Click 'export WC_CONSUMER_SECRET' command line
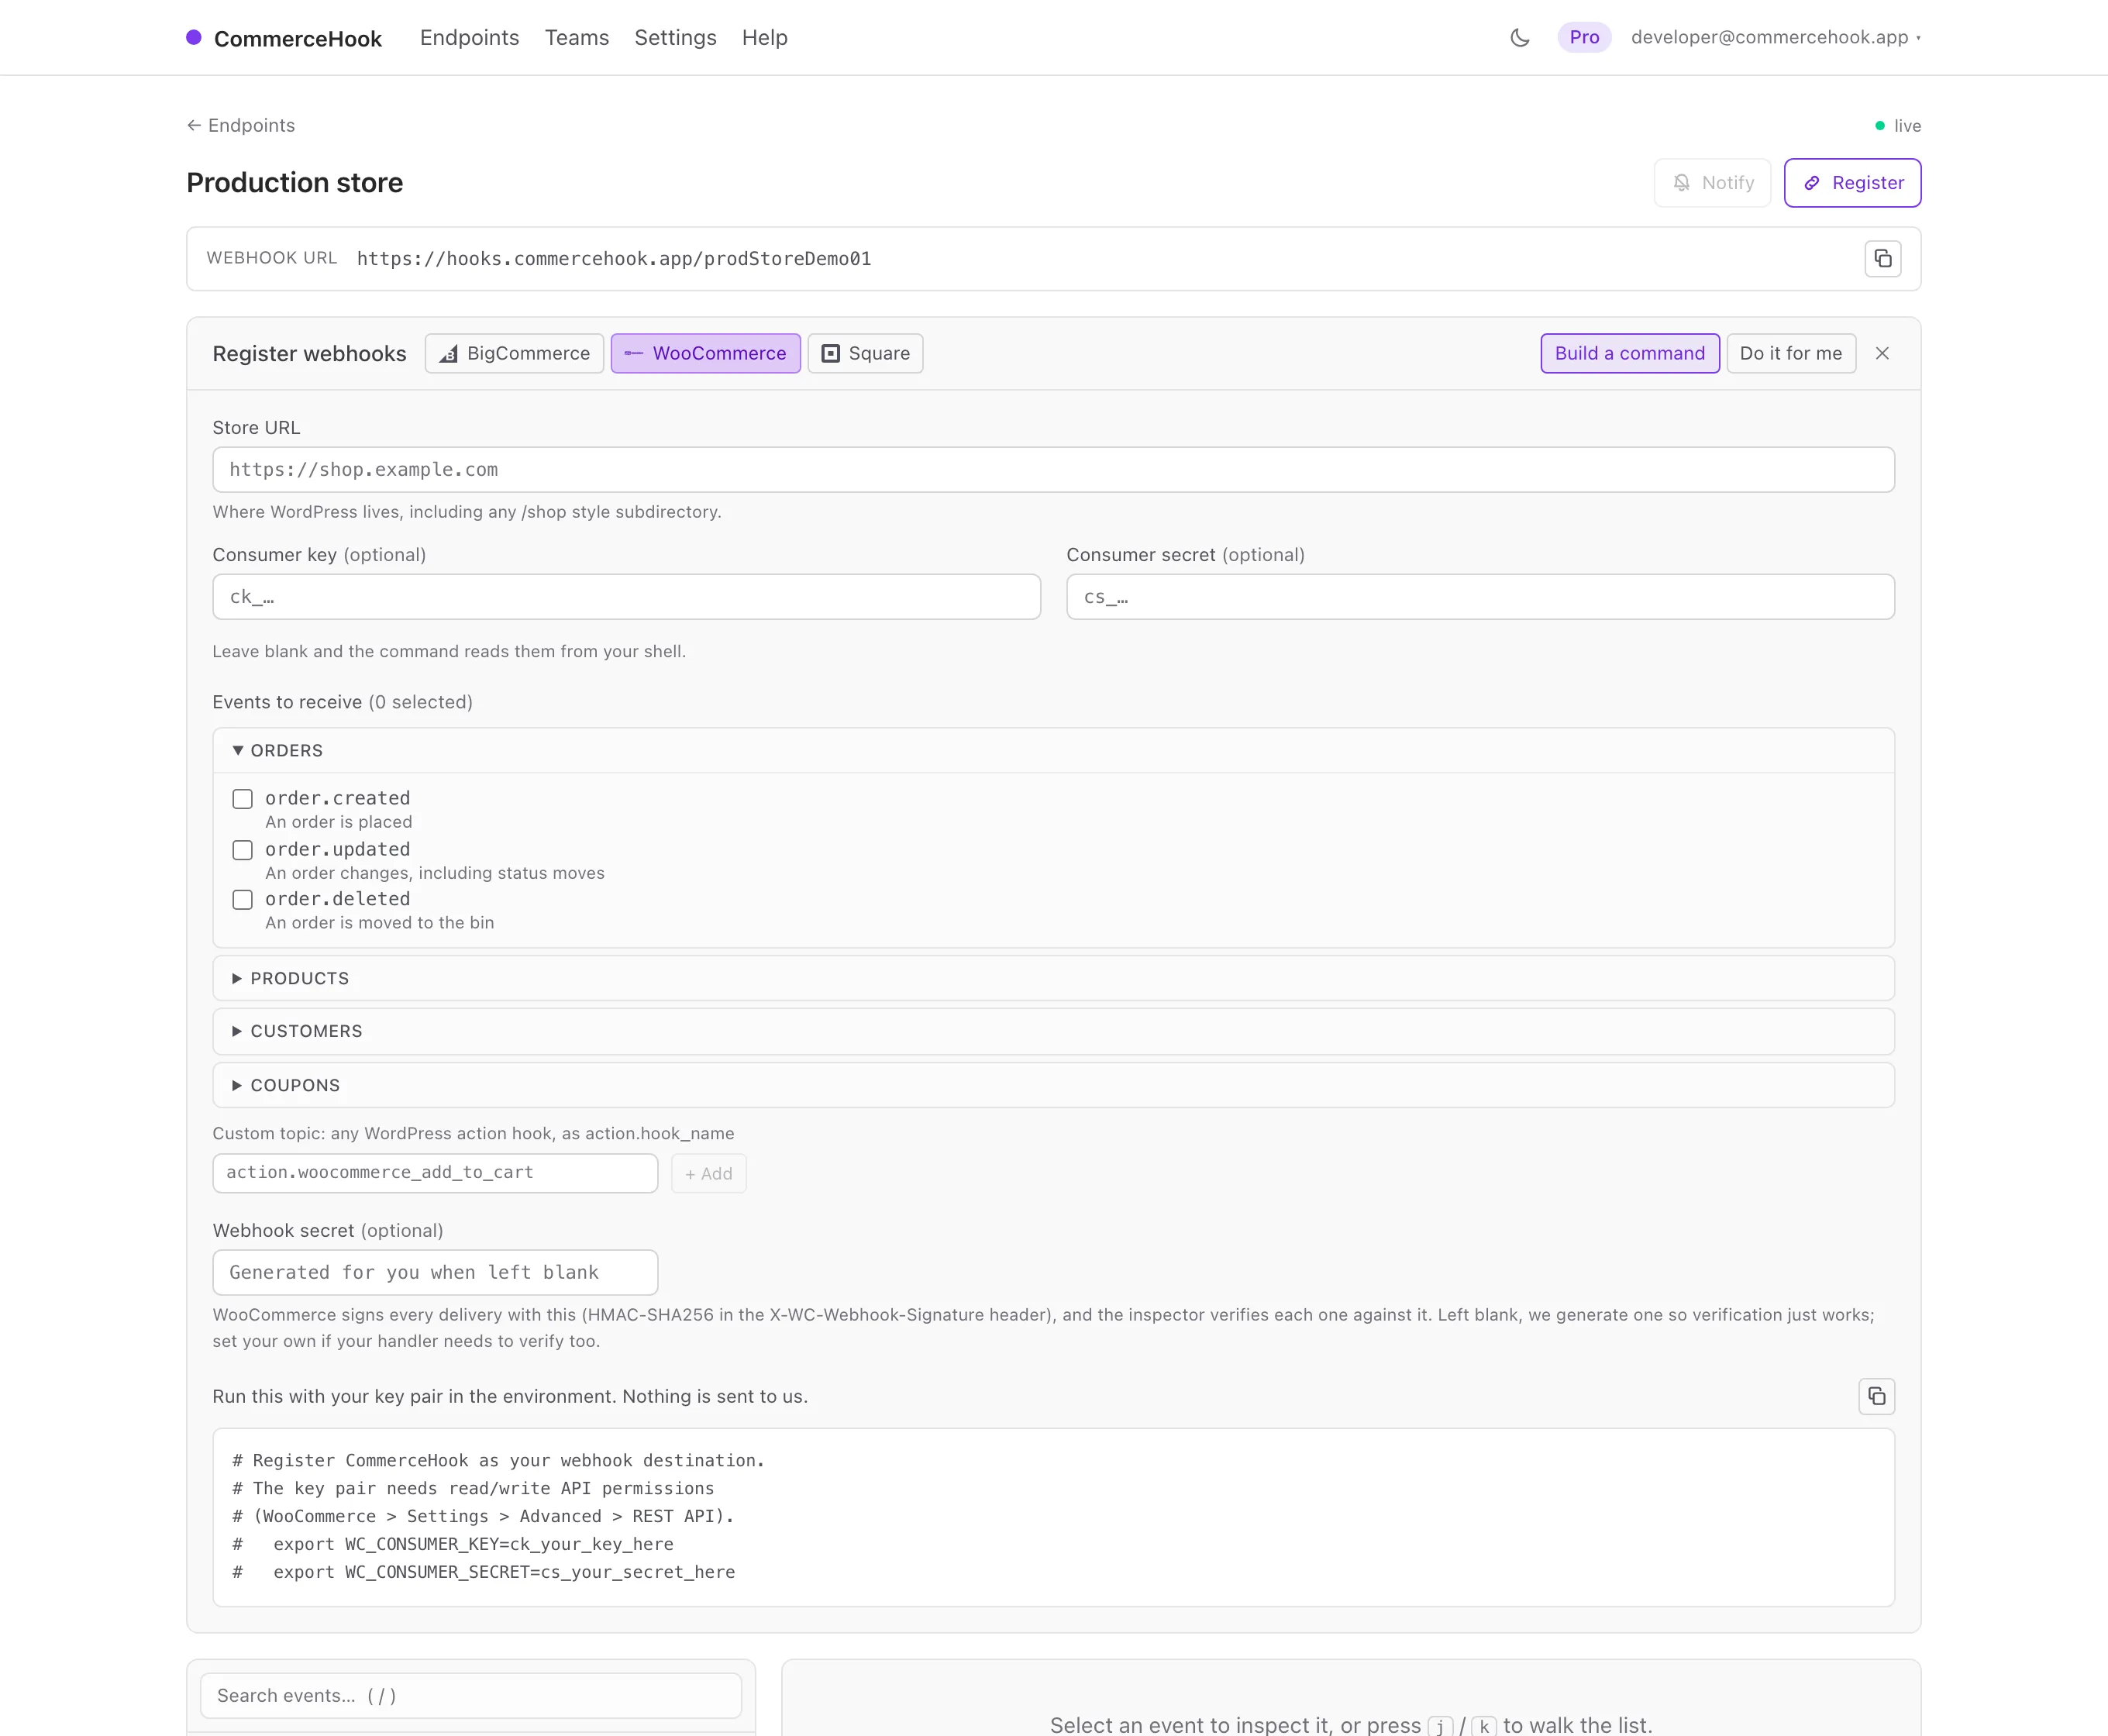Viewport: 2108px width, 1736px height. (484, 1572)
